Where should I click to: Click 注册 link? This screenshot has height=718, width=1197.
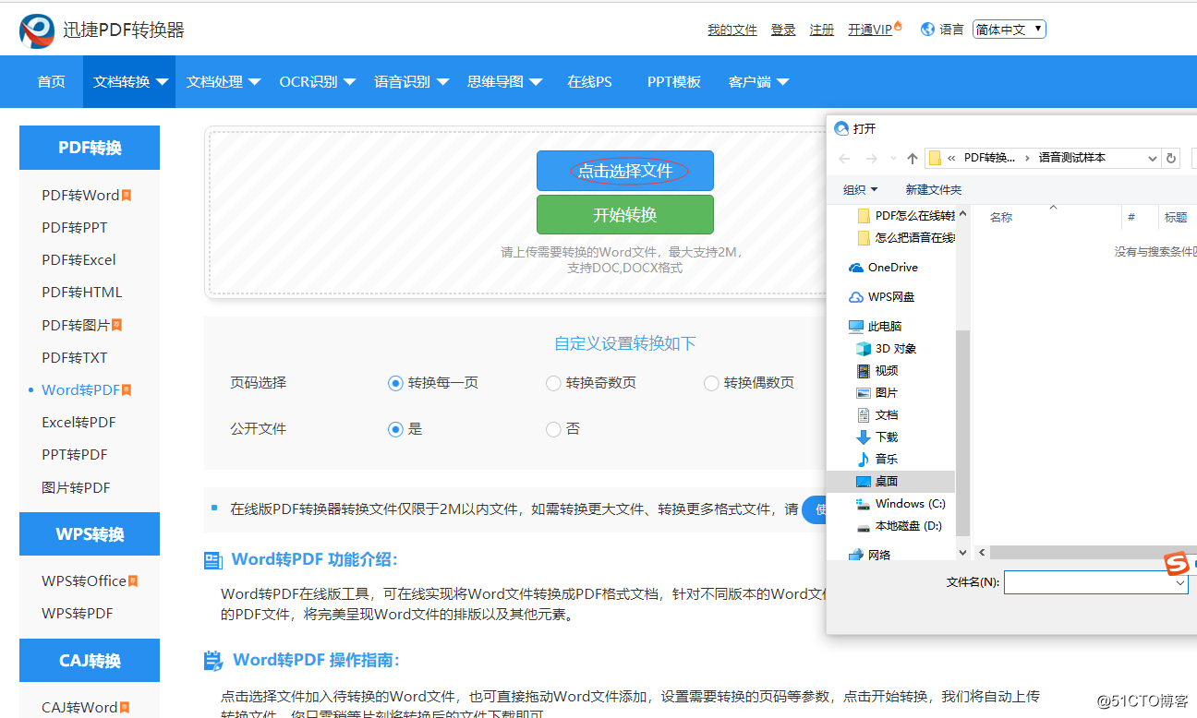tap(822, 30)
